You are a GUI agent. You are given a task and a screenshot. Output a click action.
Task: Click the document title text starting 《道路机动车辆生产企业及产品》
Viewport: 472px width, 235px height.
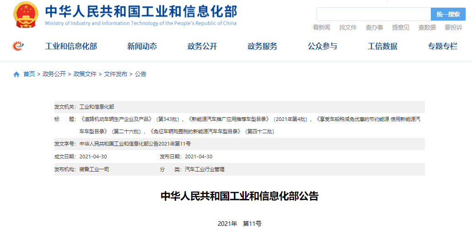pos(250,119)
